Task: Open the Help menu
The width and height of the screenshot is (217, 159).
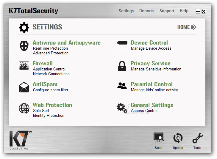Action: pyautogui.click(x=184, y=11)
